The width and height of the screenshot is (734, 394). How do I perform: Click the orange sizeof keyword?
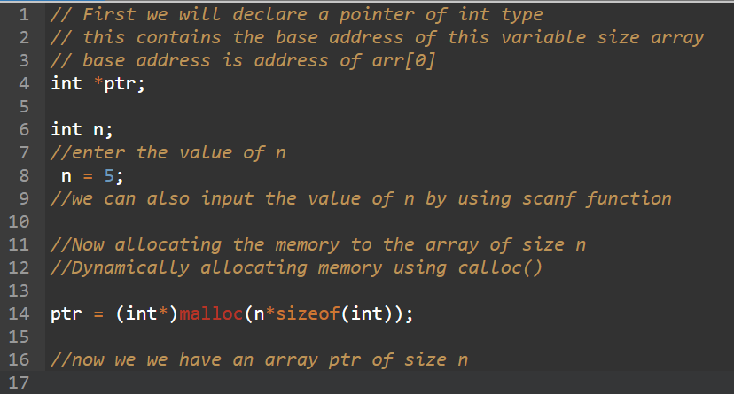(x=308, y=313)
